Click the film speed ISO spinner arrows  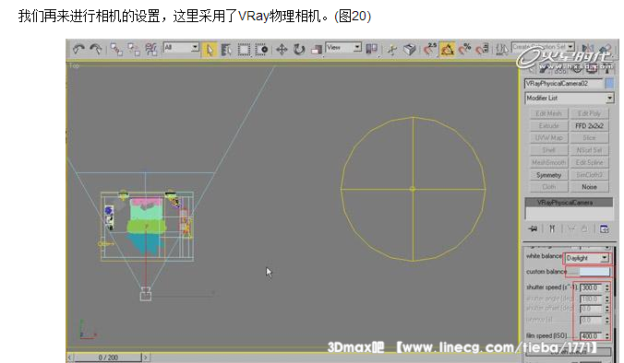point(606,336)
